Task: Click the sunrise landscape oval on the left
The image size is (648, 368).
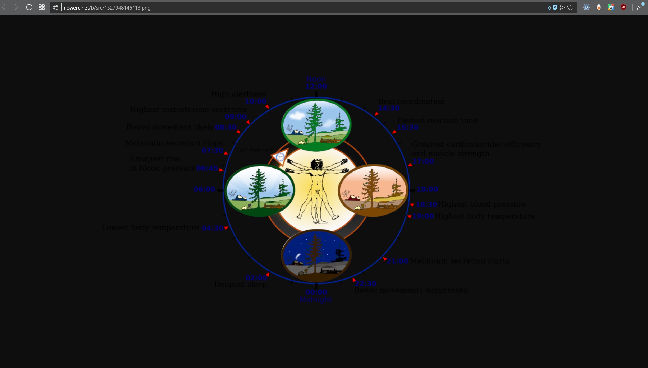Action: coord(260,190)
